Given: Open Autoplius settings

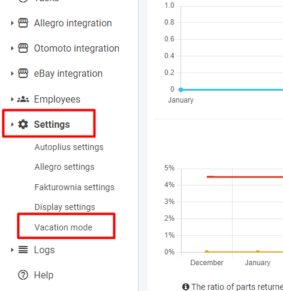Looking at the screenshot, I should (x=69, y=147).
